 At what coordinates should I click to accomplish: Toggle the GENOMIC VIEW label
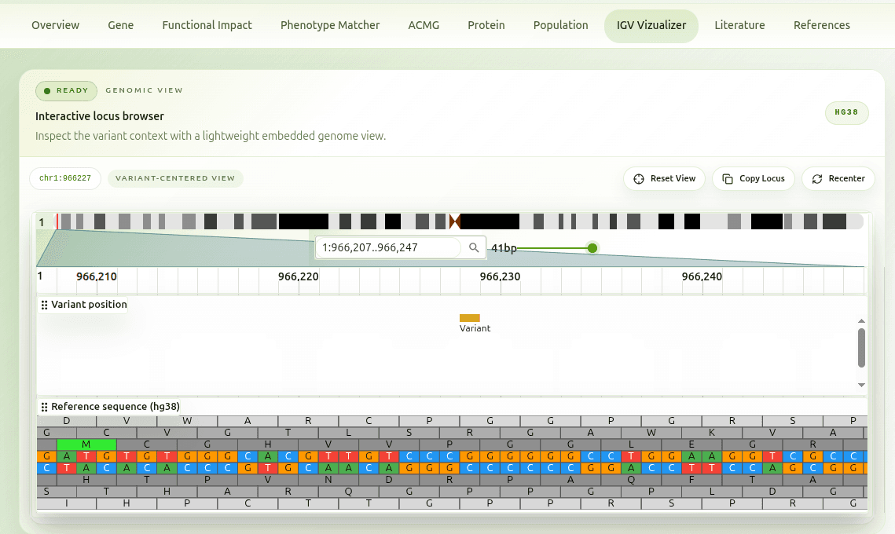(144, 90)
